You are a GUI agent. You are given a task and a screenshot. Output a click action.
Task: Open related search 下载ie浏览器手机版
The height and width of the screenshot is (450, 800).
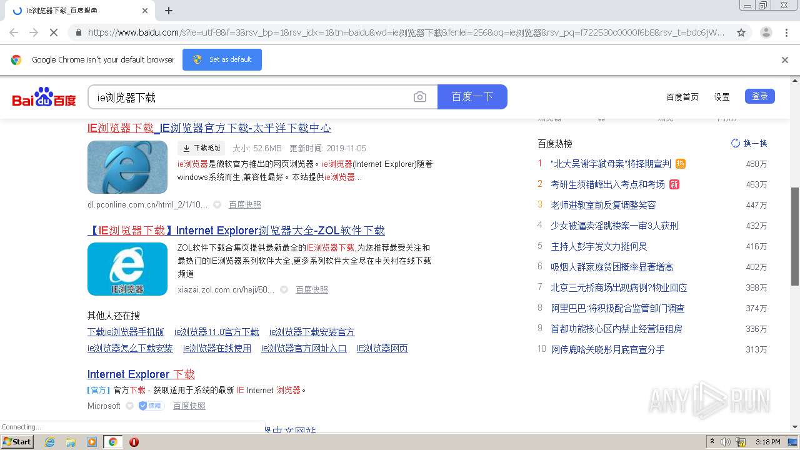click(x=126, y=332)
